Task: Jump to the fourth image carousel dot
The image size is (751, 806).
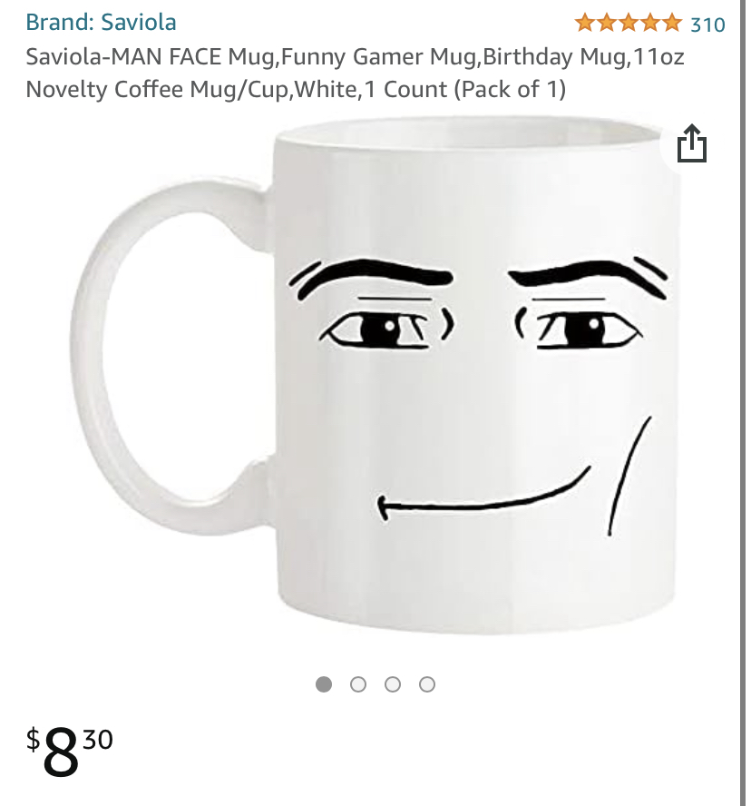Action: pos(427,684)
